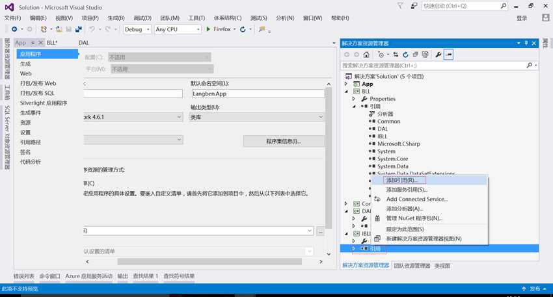Click the Pending Changes Filter clock icon
The width and height of the screenshot is (553, 297).
[381, 55]
